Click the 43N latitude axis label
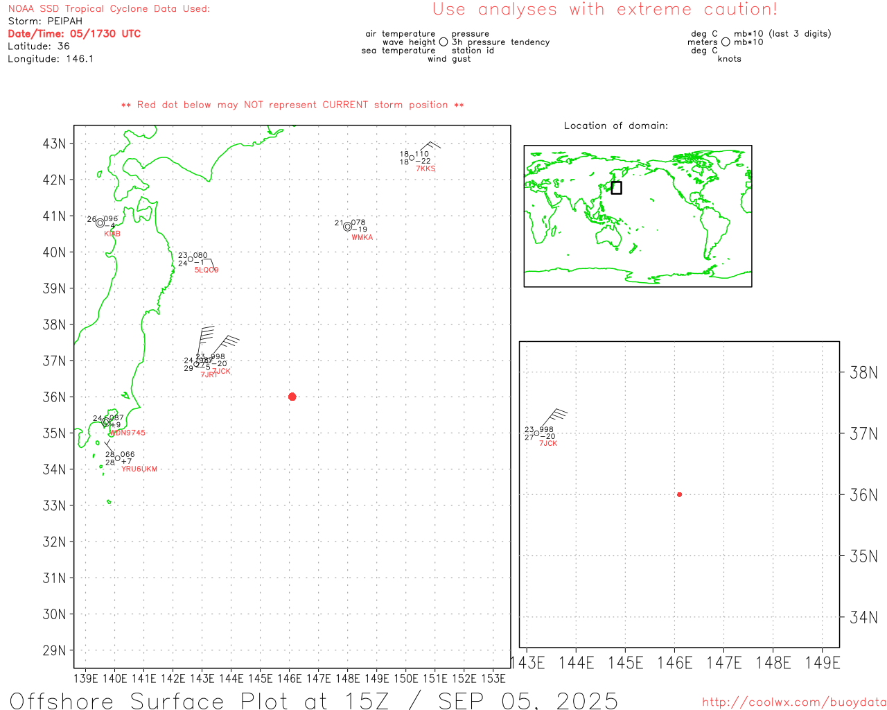The image size is (887, 710). point(54,144)
